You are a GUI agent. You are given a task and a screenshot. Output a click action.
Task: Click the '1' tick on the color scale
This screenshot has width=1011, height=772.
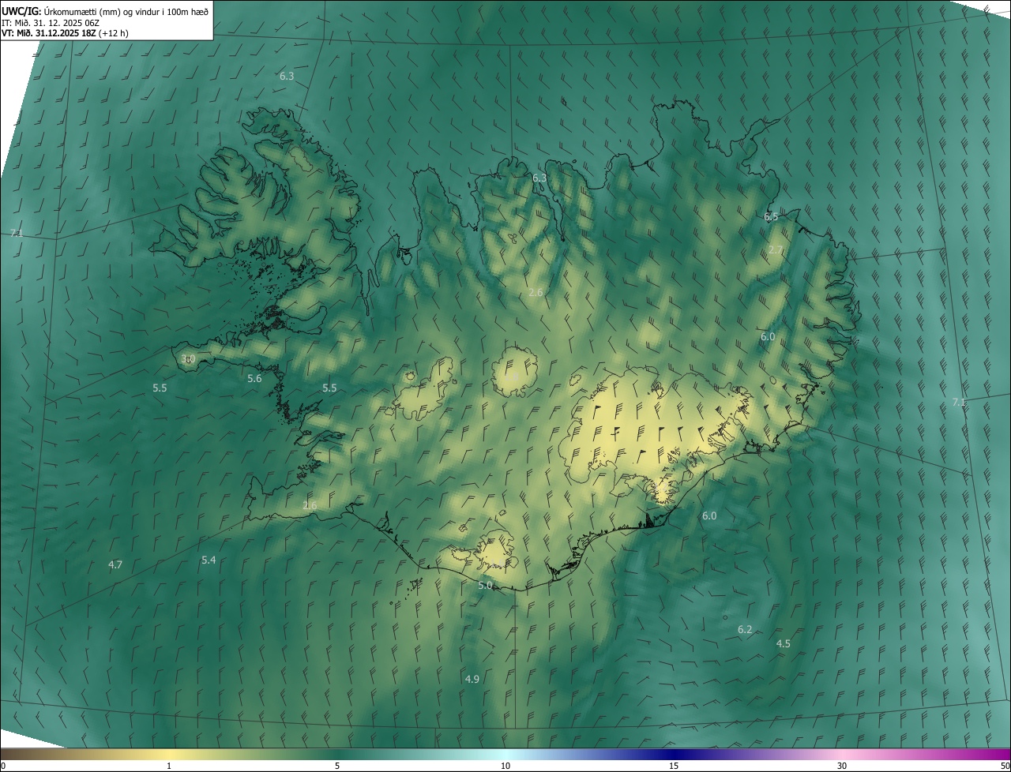click(169, 766)
